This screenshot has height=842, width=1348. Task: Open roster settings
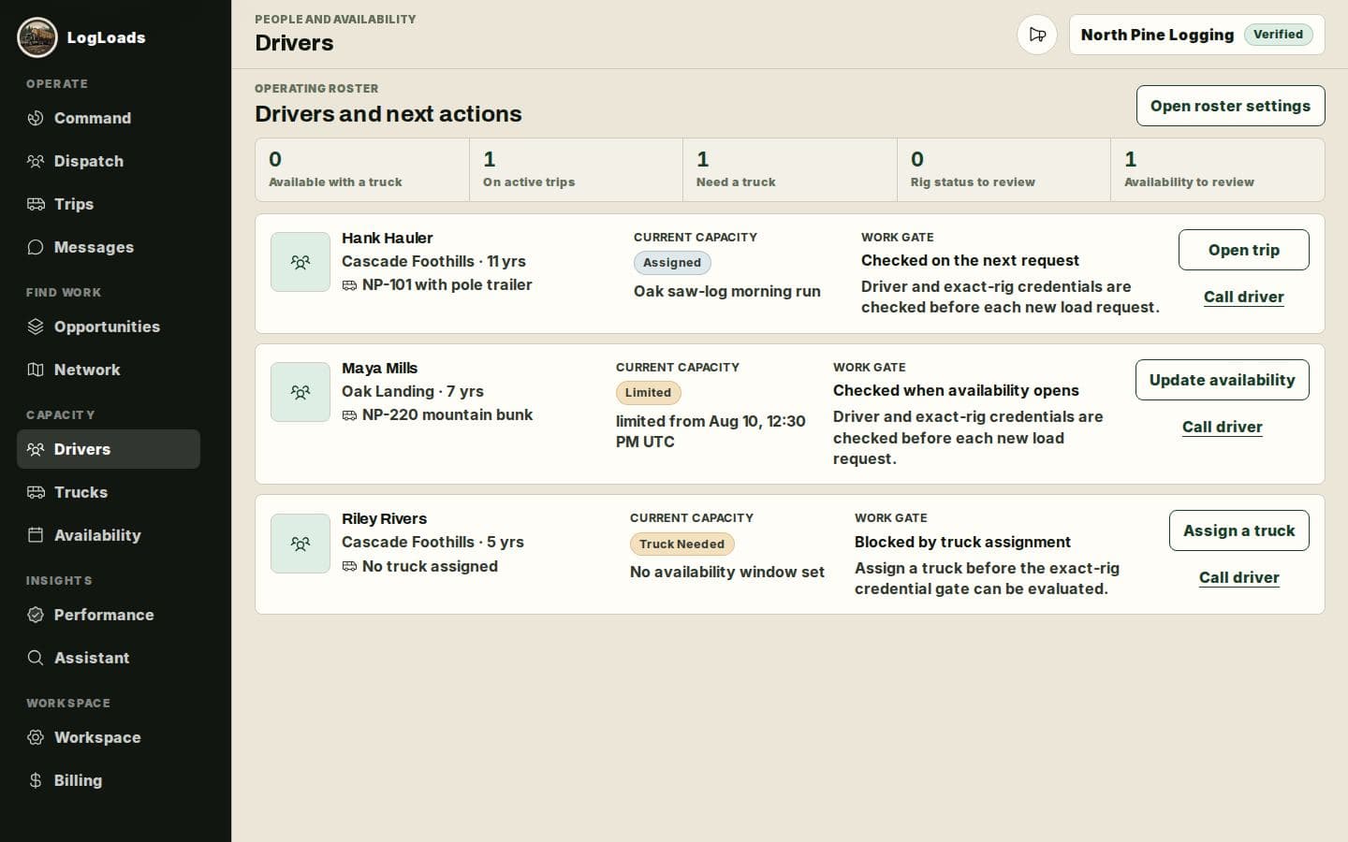coord(1230,106)
